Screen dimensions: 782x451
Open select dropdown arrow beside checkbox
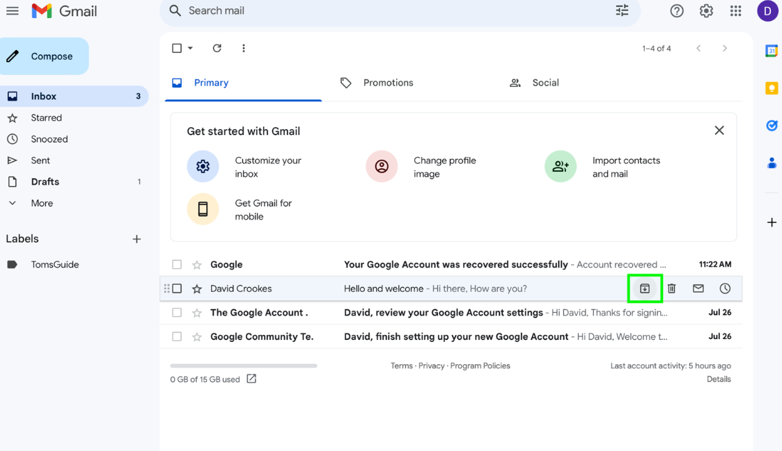[190, 48]
